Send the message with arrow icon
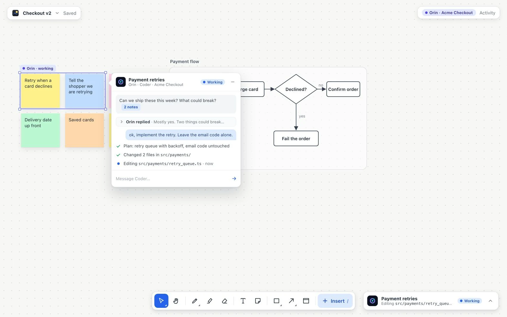507x317 pixels. [x=234, y=179]
